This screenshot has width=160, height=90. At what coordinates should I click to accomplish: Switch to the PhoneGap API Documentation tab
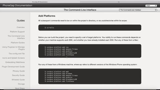pos(40,2)
